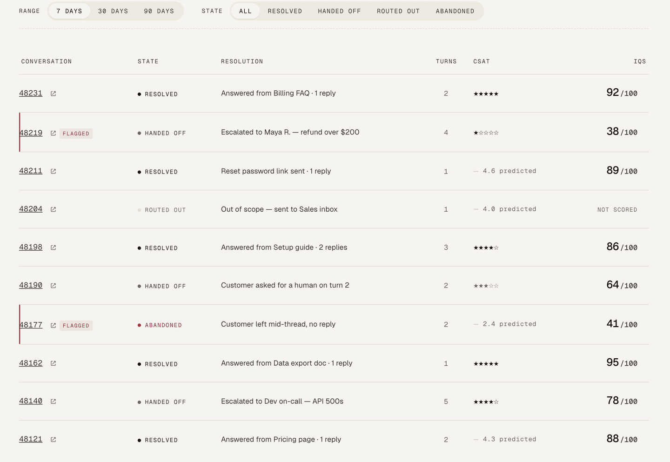Select the All state filter
670x462 pixels.
pyautogui.click(x=245, y=11)
